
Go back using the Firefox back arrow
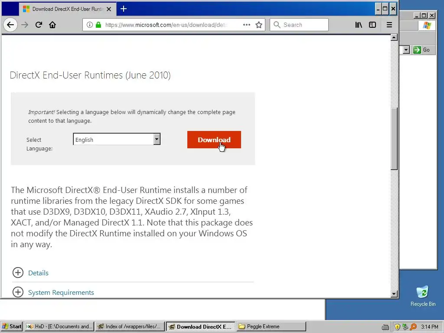tap(10, 25)
